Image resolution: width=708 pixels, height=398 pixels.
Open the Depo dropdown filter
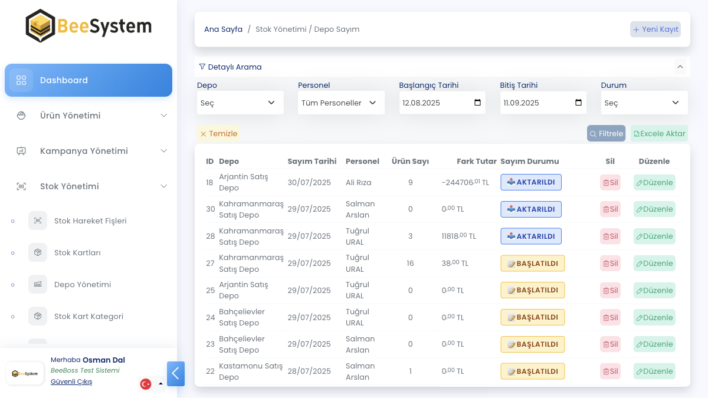[x=240, y=103]
